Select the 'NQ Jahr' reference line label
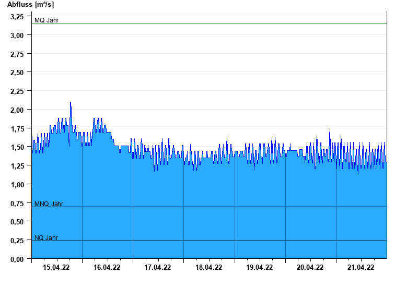 (x=46, y=238)
